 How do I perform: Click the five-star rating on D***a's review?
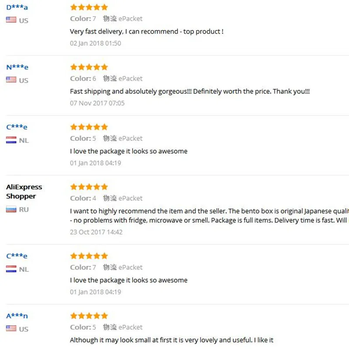89,7
